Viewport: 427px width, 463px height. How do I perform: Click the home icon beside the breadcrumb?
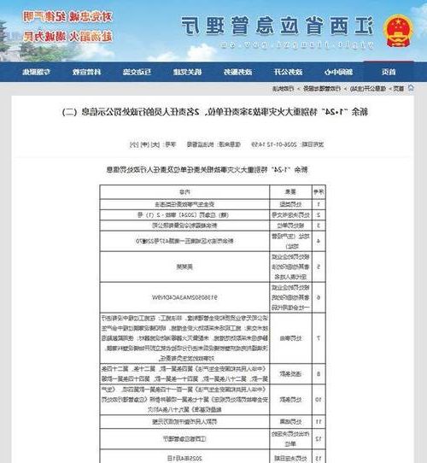pos(411,88)
